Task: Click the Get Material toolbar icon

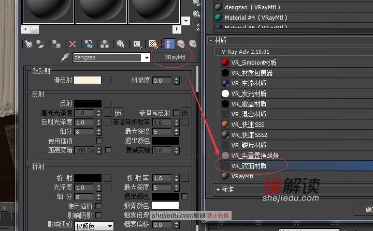Action: pyautogui.click(x=28, y=44)
